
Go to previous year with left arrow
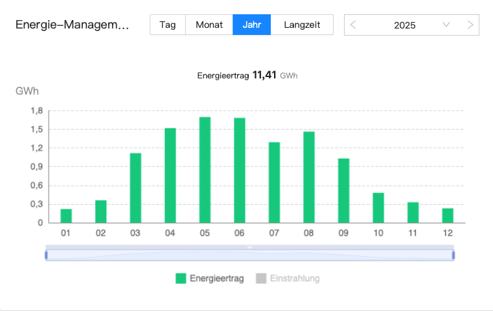coord(353,25)
